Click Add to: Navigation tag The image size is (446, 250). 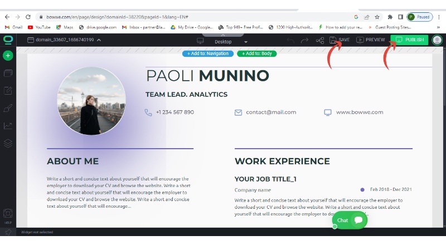(208, 53)
